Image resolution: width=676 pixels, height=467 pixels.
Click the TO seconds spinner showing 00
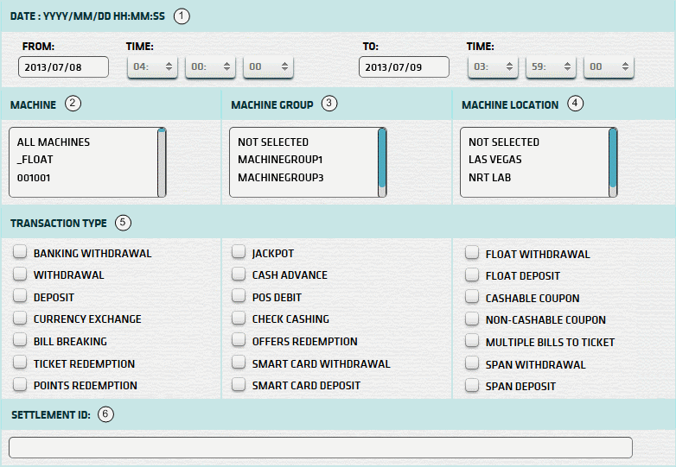click(609, 67)
